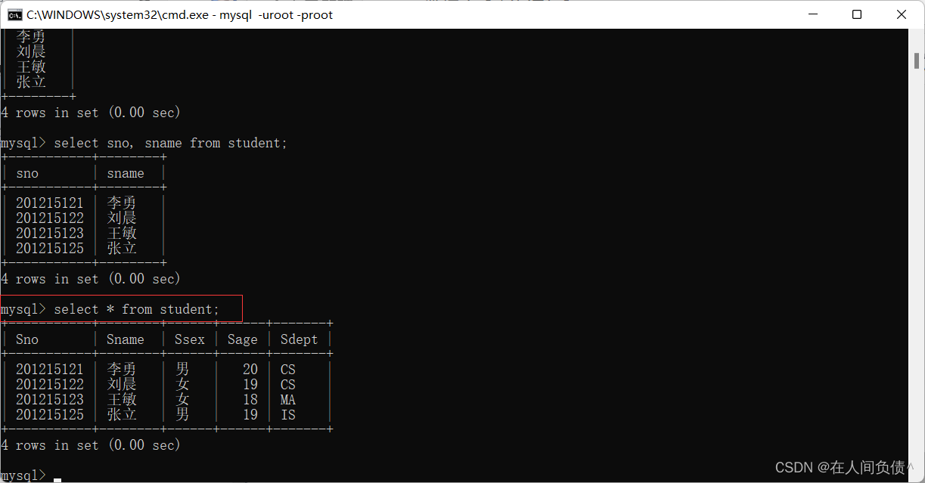Minimize the cmd.exe window
925x483 pixels.
pos(813,14)
